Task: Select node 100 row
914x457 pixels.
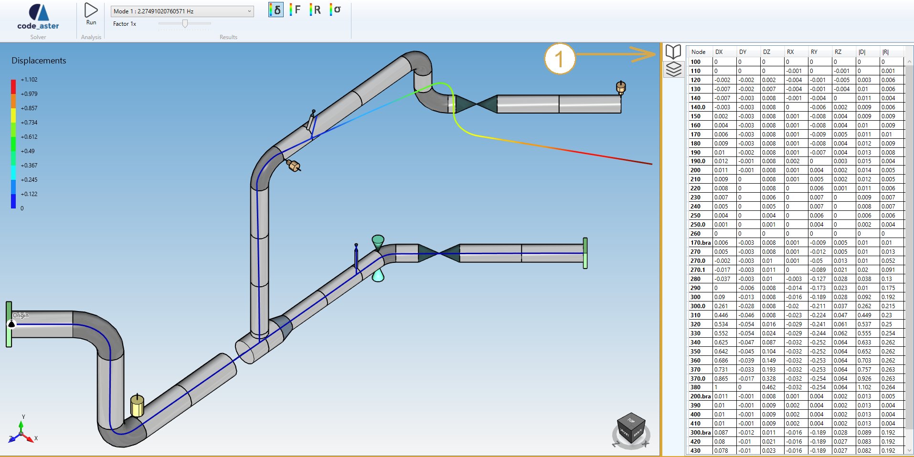Action: [796, 62]
